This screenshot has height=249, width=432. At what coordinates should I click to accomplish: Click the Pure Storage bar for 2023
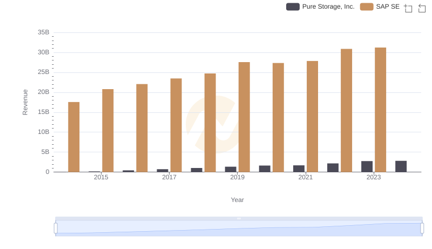click(367, 167)
